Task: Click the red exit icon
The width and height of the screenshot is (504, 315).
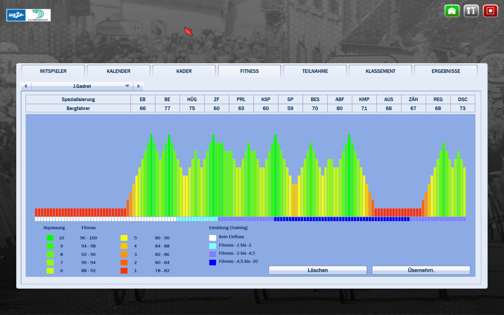Action: pos(490,11)
